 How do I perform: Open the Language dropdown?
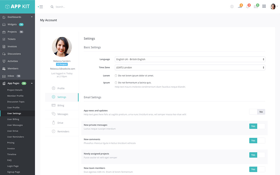(190, 59)
